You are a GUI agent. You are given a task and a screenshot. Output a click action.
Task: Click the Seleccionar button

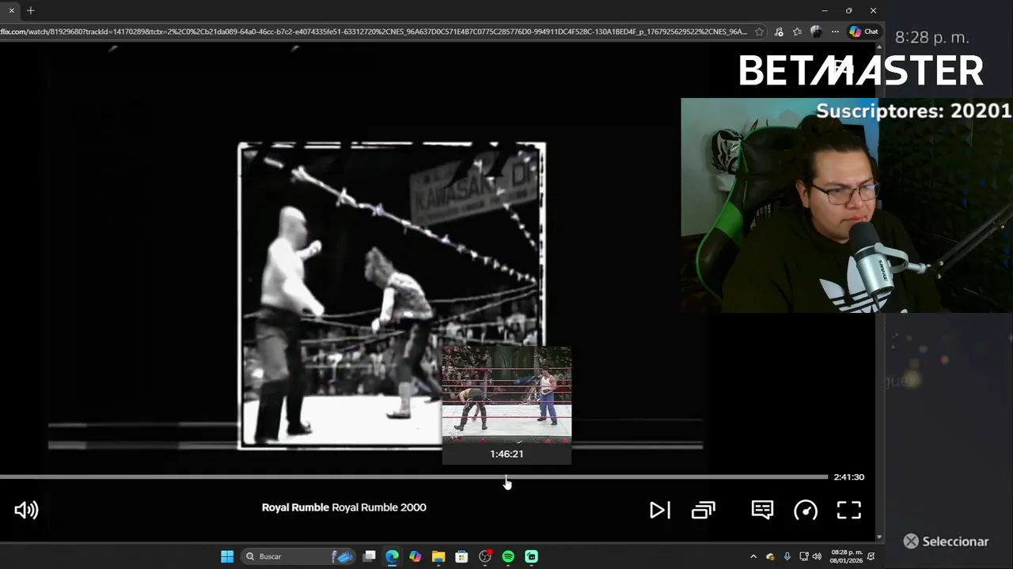[946, 541]
